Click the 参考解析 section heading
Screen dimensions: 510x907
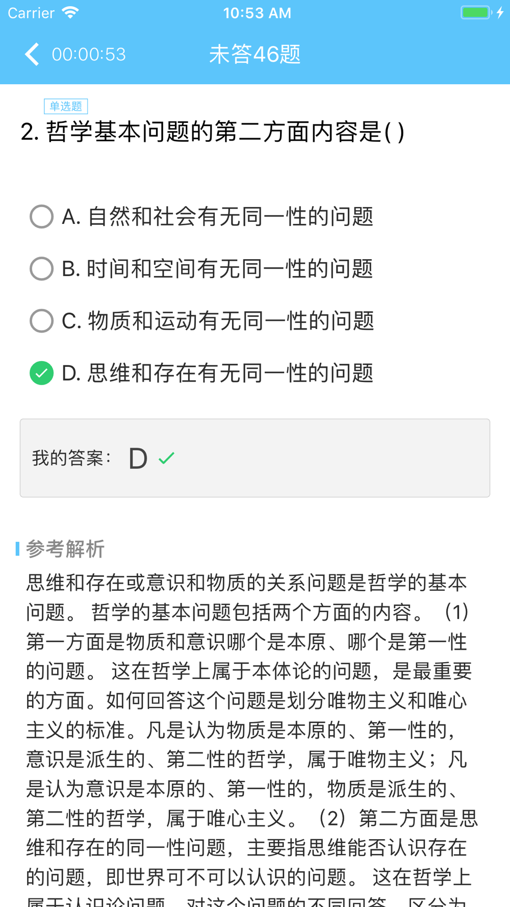click(65, 549)
